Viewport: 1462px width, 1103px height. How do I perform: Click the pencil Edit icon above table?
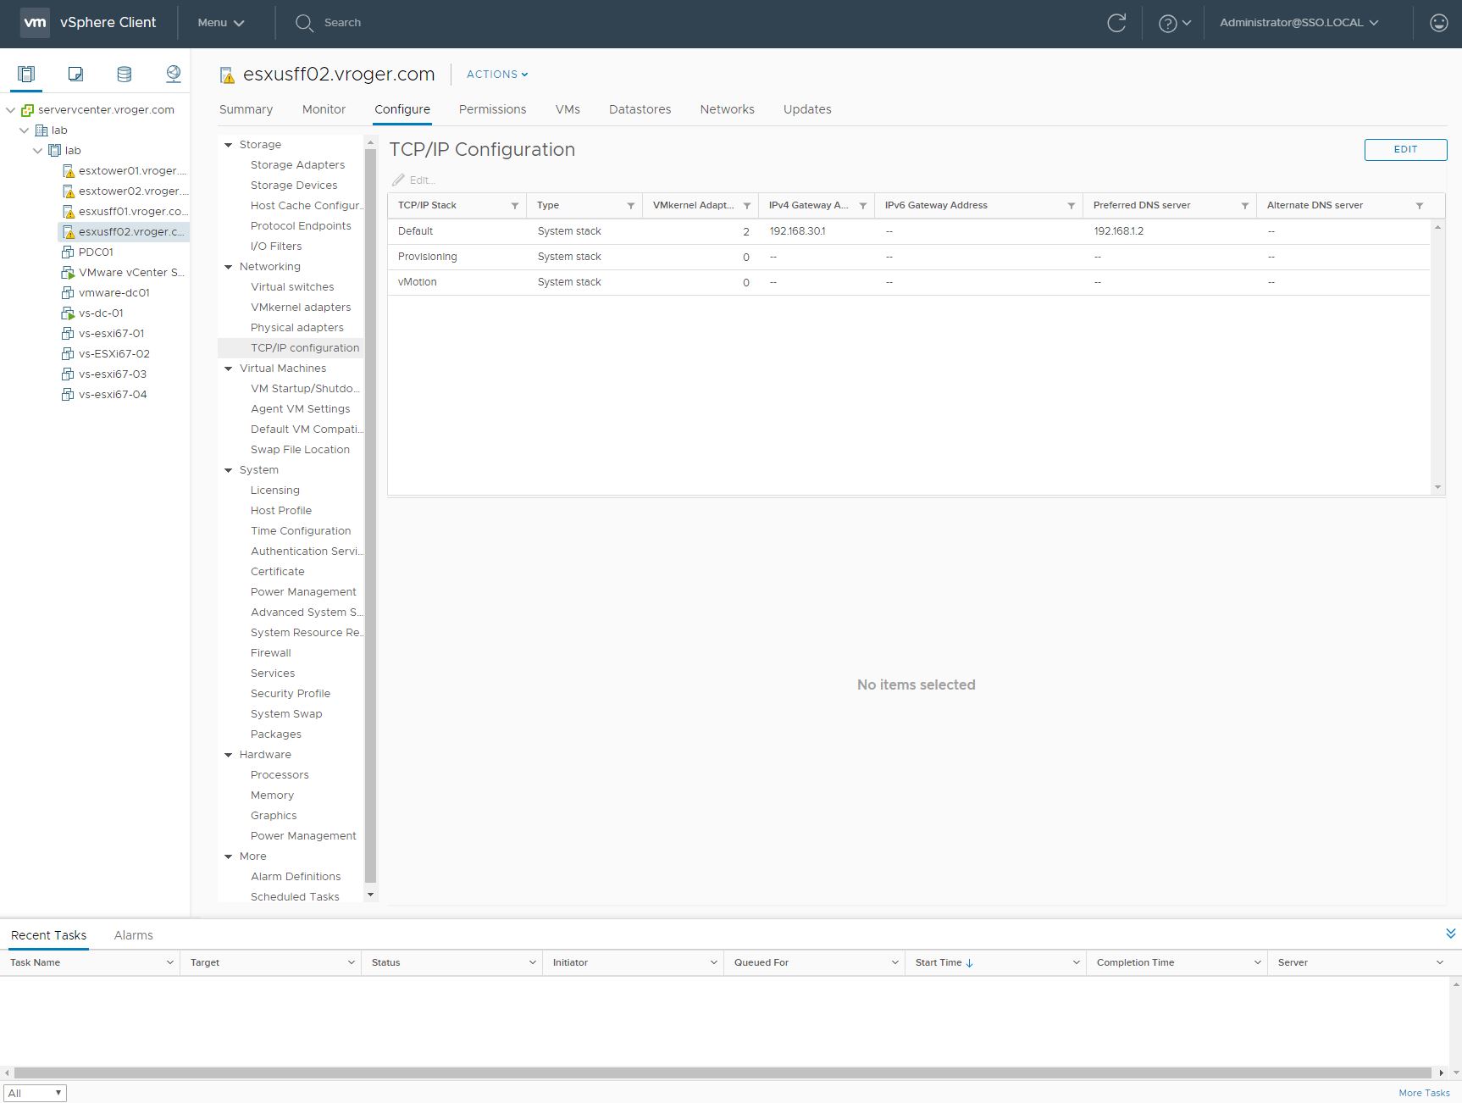[x=398, y=180]
